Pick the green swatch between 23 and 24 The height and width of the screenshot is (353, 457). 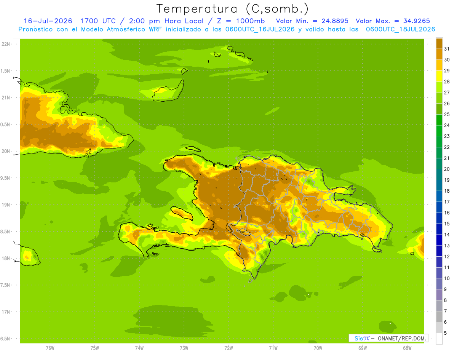439,131
